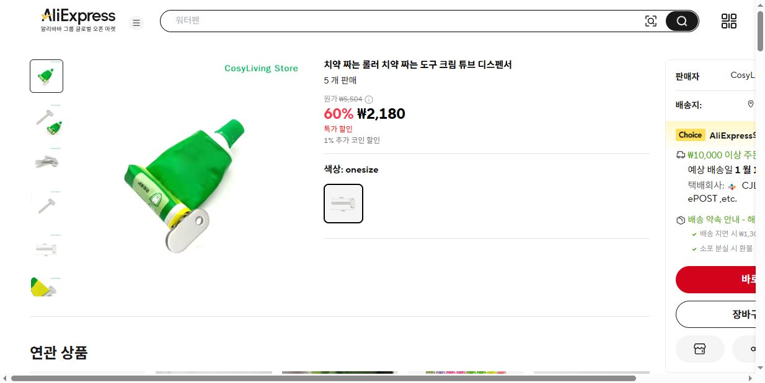
Task: Click the image search camera icon
Action: tap(651, 20)
